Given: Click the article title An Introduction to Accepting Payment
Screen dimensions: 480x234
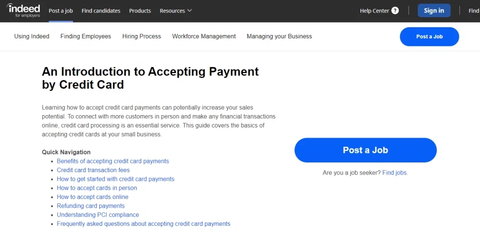Looking at the screenshot, I should (x=150, y=78).
